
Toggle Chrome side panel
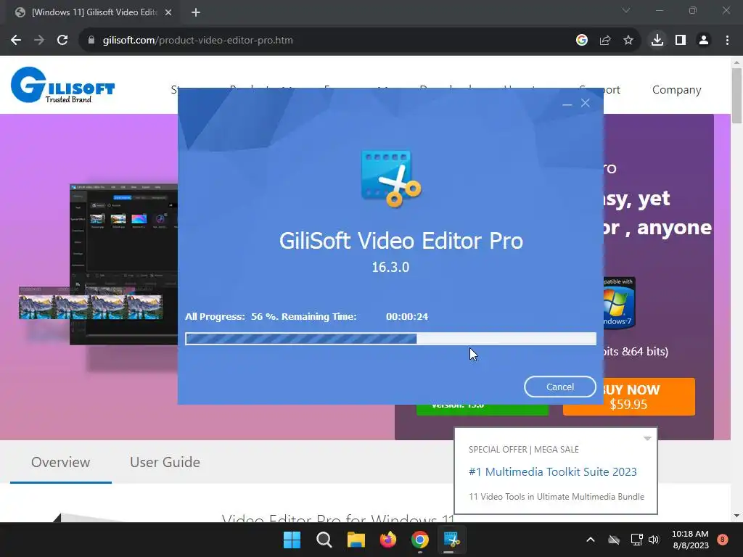(681, 41)
